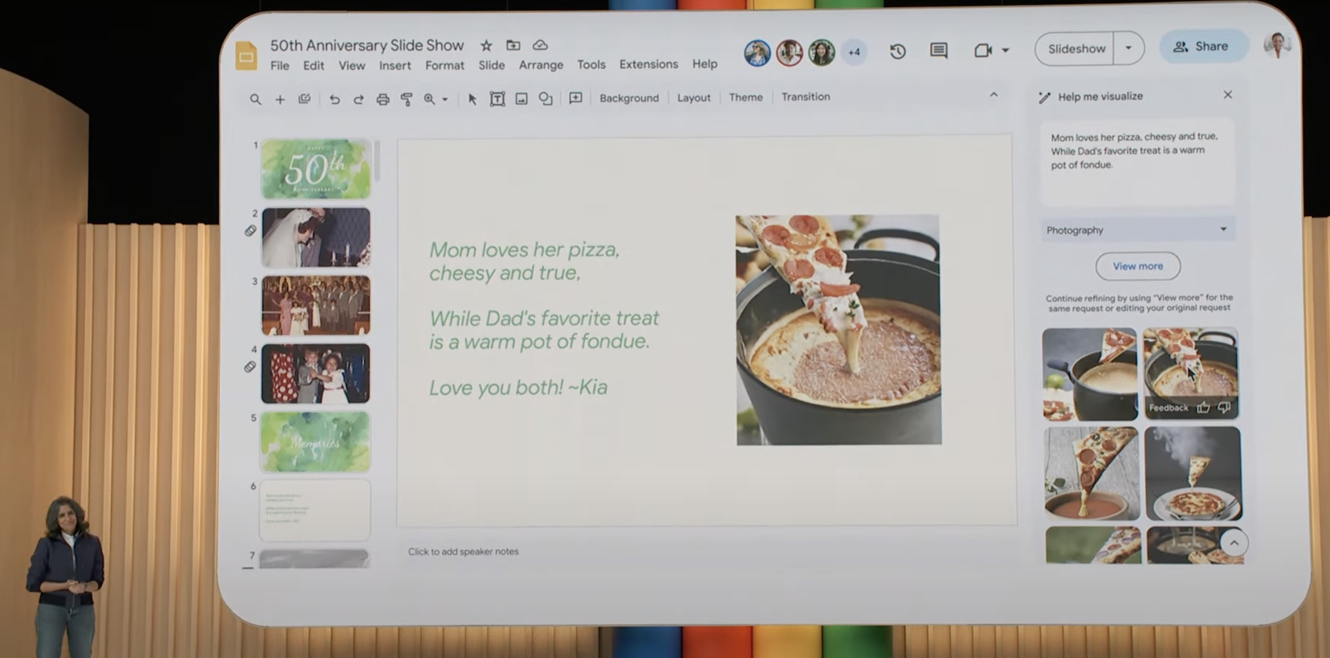This screenshot has height=658, width=1330.
Task: Click the print icon
Action: pos(383,99)
